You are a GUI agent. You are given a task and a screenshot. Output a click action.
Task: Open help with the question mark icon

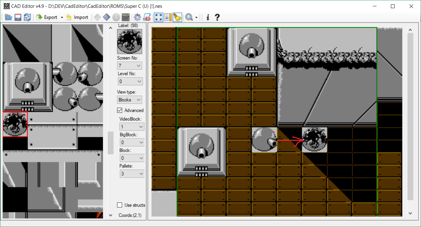pyautogui.click(x=217, y=17)
